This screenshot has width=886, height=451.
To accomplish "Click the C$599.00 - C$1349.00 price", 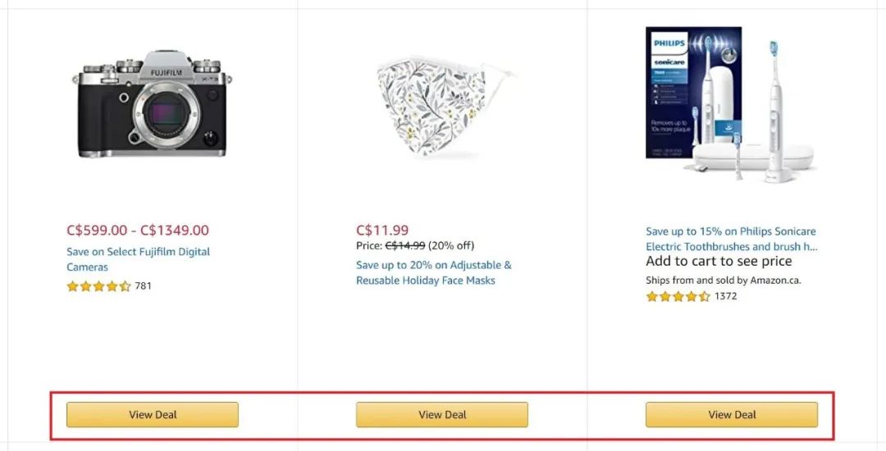I will click(138, 230).
